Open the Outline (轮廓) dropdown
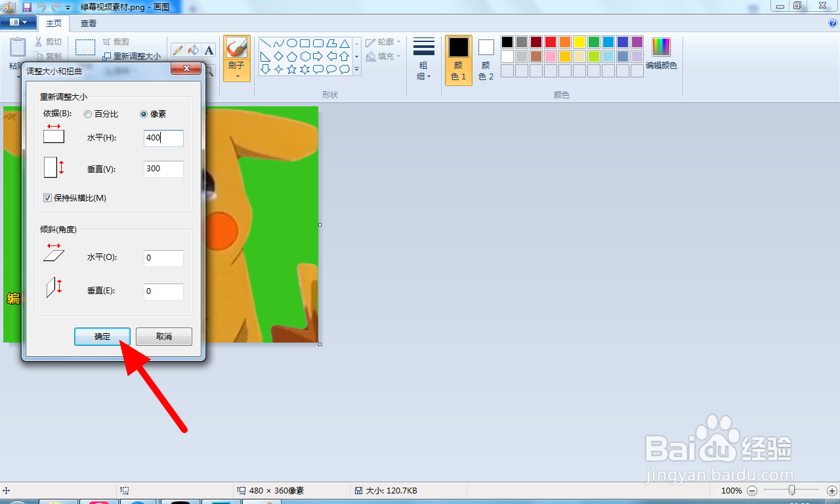 tap(383, 42)
